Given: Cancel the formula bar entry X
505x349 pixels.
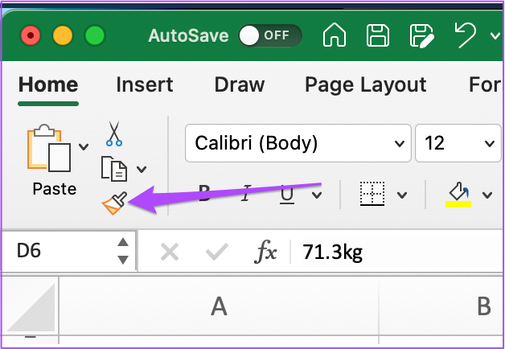Looking at the screenshot, I should coord(170,252).
